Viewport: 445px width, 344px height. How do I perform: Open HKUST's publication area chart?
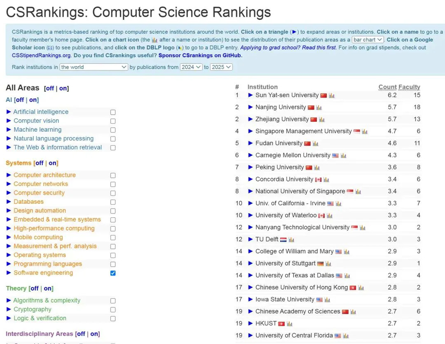click(290, 323)
